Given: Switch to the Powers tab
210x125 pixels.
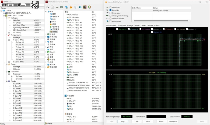Looking at the screenshot, I should pos(137,25).
